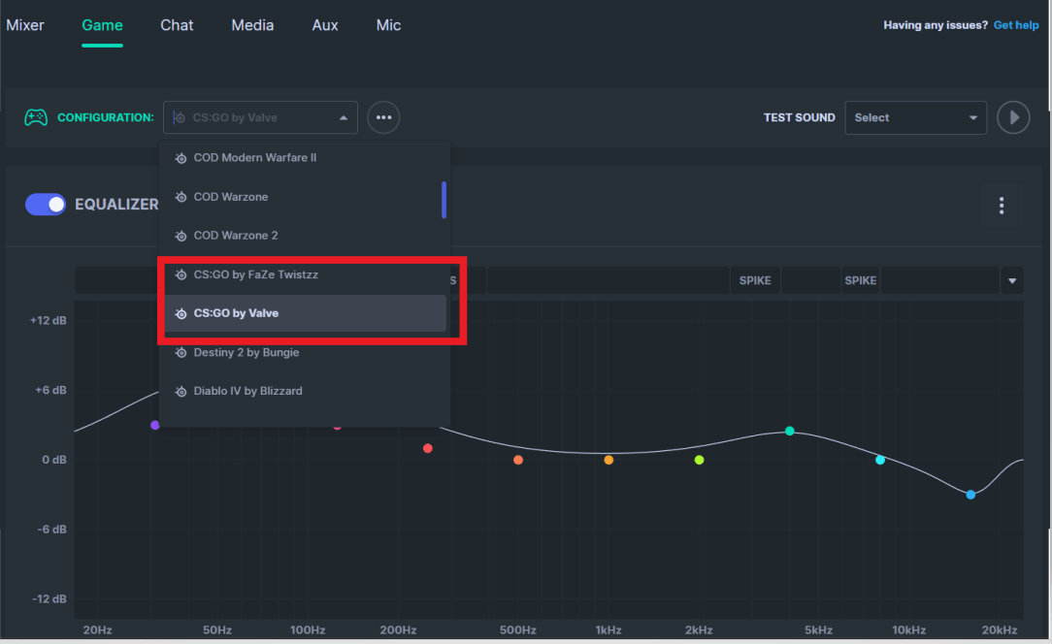
Task: Click the scrollbar inside the preset dropdown list
Action: (x=444, y=200)
